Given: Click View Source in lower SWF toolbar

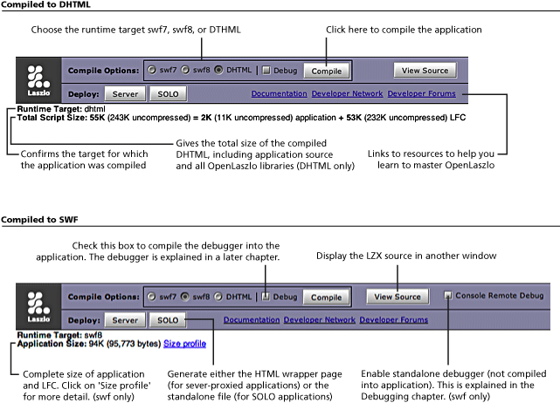Looking at the screenshot, I should tap(398, 297).
